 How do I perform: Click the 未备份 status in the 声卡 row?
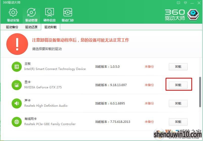click(x=149, y=103)
